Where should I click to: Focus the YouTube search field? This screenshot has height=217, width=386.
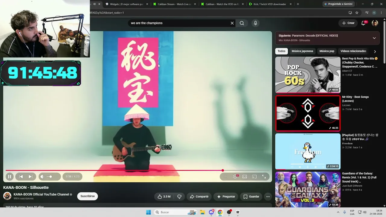point(179,23)
